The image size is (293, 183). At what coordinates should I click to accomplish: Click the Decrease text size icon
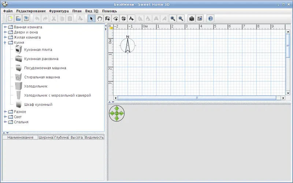pos(148,19)
